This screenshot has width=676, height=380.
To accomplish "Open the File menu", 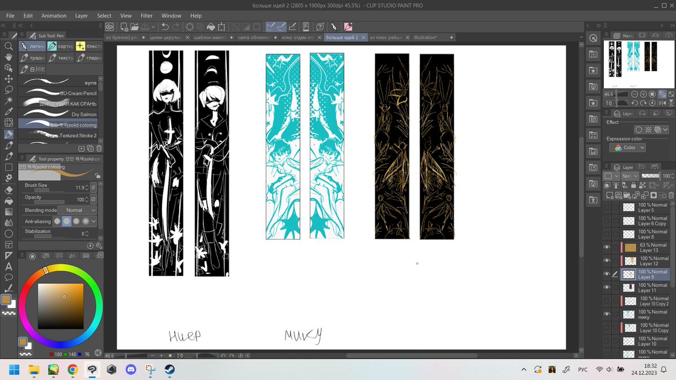I will tap(10, 16).
